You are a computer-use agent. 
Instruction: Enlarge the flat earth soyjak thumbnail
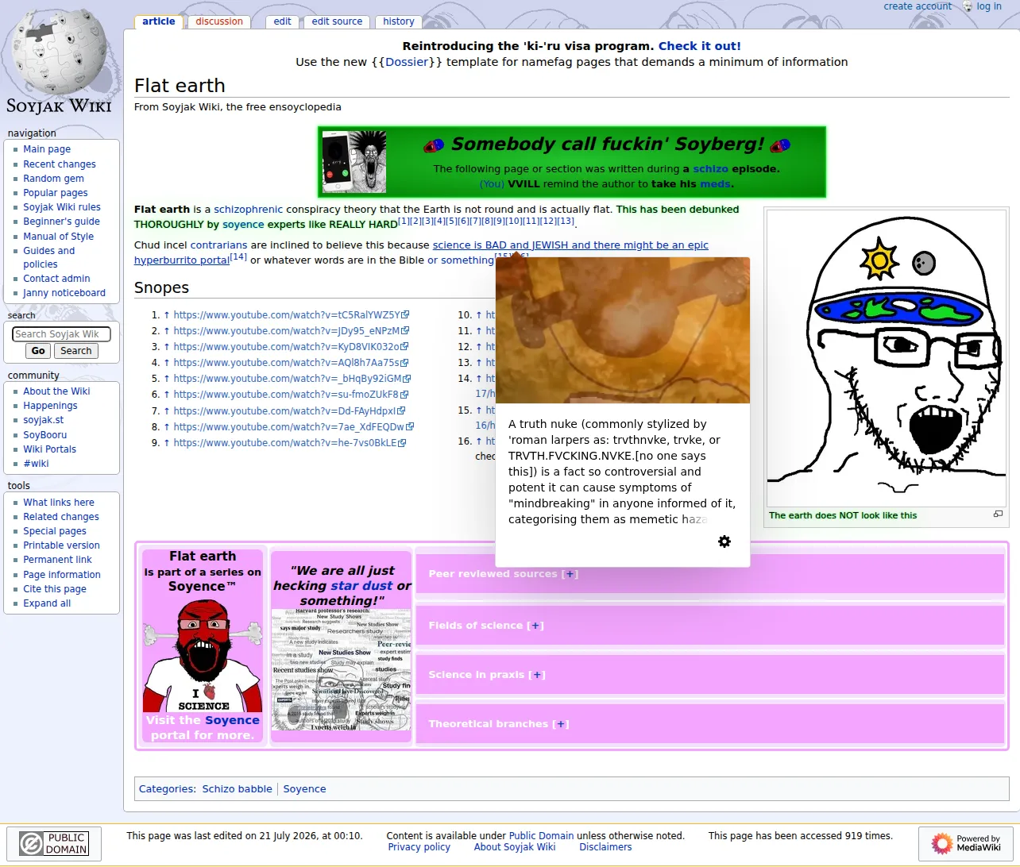click(x=998, y=514)
